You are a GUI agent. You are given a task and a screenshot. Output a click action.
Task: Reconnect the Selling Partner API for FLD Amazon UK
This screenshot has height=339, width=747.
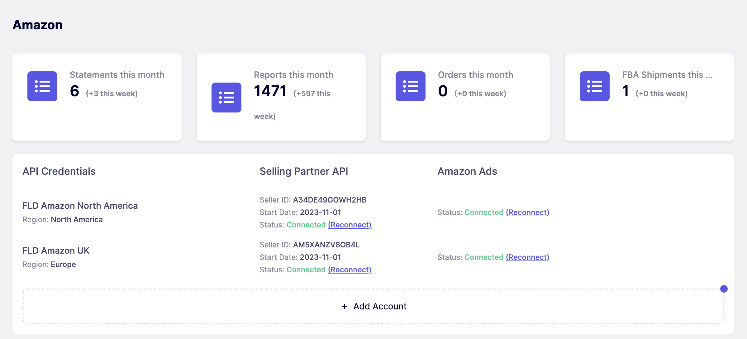pos(350,270)
